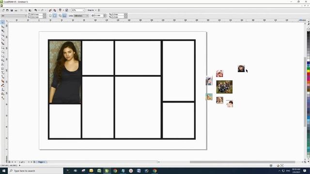
Task: Click the page width input field
Action: pos(37,14)
